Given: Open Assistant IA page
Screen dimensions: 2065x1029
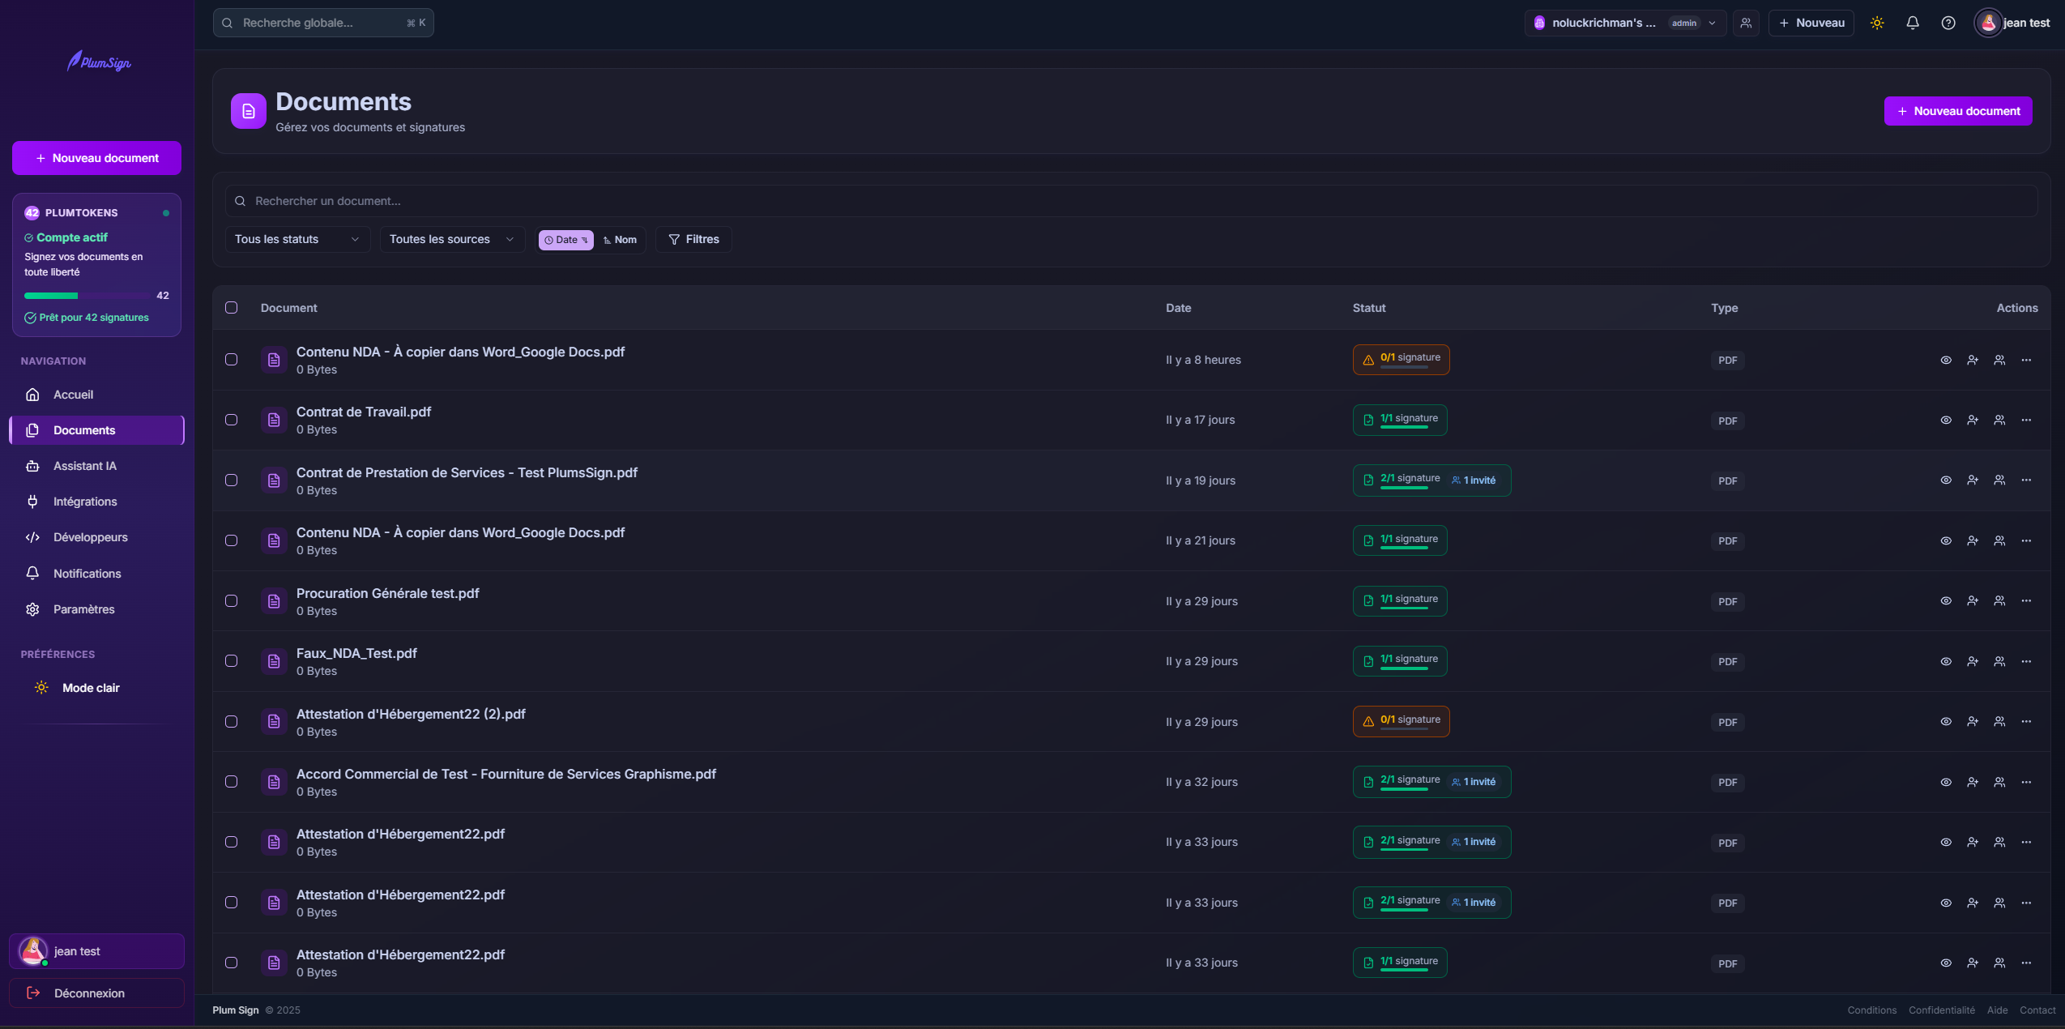Looking at the screenshot, I should 97,466.
